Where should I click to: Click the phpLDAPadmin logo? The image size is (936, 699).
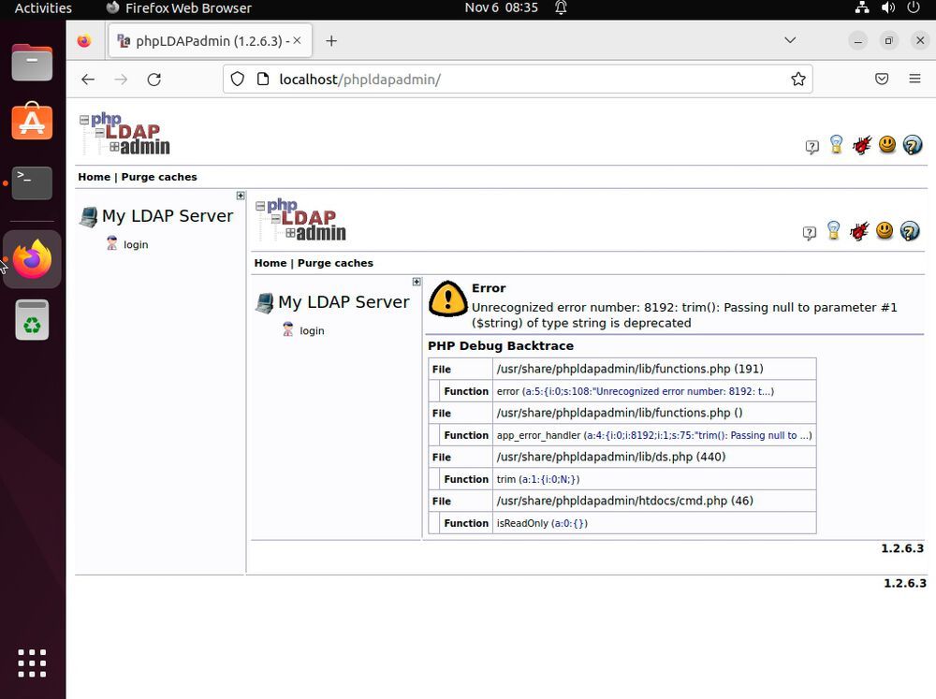click(x=124, y=132)
